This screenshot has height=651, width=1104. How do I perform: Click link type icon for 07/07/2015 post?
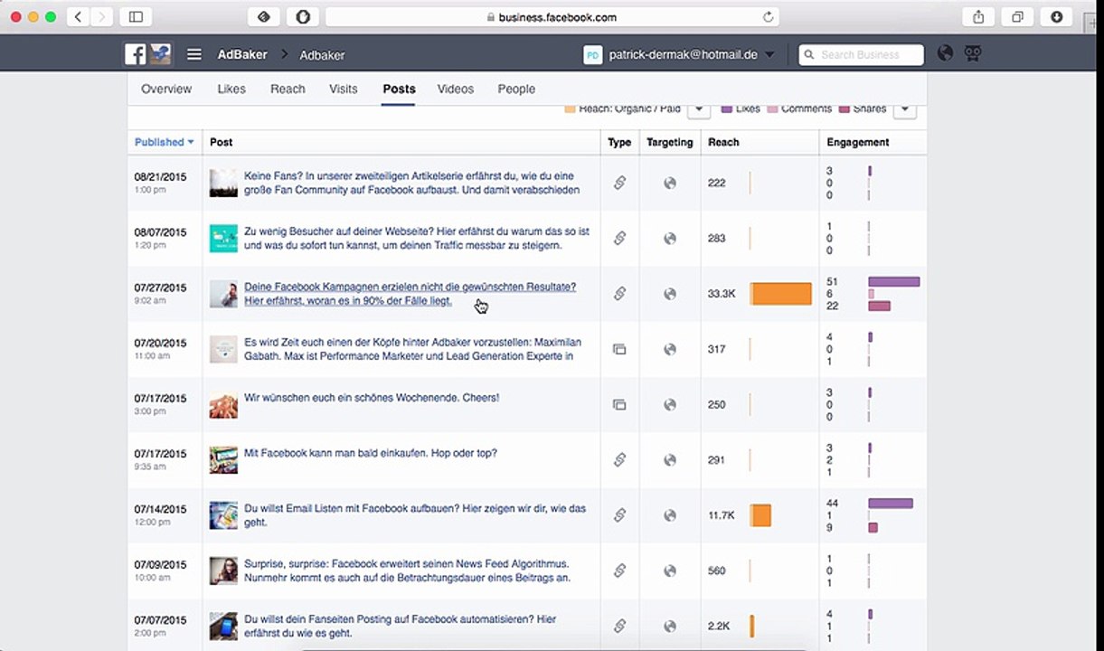click(619, 626)
